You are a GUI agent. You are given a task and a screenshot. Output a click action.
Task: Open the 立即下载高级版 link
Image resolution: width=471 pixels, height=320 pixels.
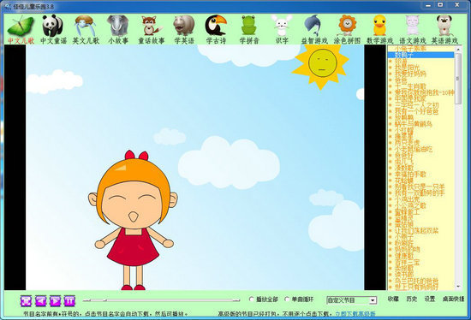[355, 314]
